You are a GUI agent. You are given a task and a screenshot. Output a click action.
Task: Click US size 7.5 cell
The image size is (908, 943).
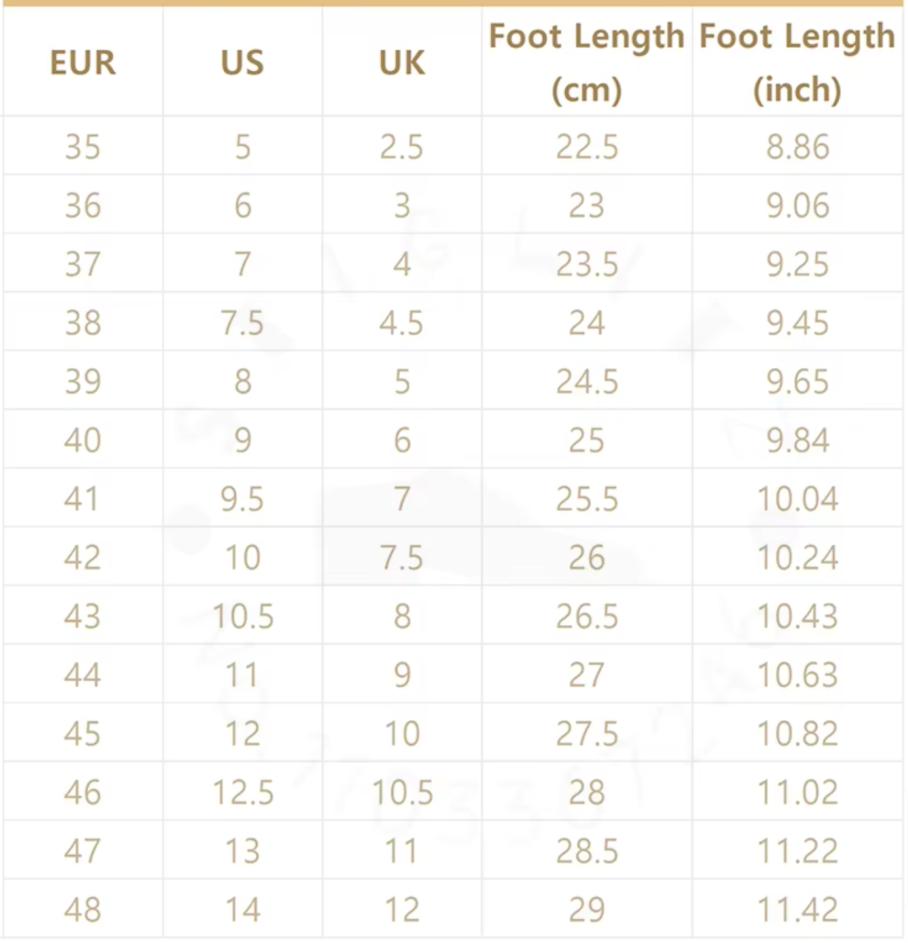(x=242, y=323)
